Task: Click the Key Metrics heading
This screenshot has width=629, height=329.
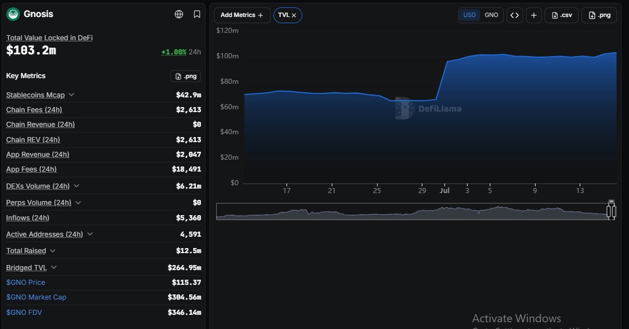Action: tap(25, 76)
